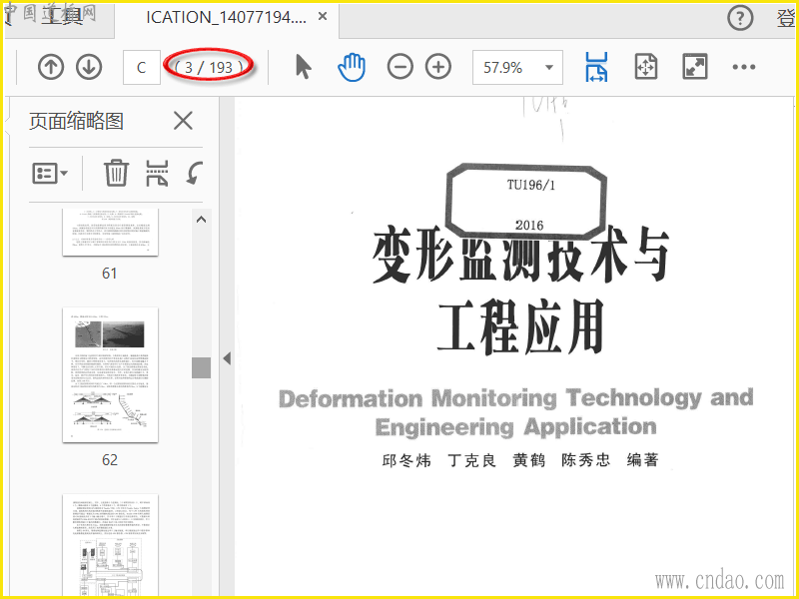
Task: Open the print pages icon in thumbnail panel
Action: coord(157,173)
